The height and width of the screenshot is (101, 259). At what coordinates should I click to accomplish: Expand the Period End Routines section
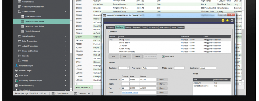pyautogui.click(x=66, y=51)
